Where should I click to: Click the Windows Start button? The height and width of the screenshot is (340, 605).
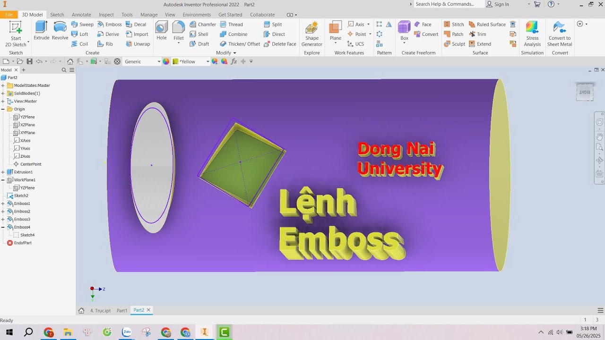point(9,332)
